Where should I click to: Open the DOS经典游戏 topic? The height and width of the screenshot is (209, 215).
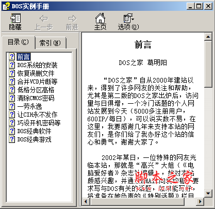point(34,139)
